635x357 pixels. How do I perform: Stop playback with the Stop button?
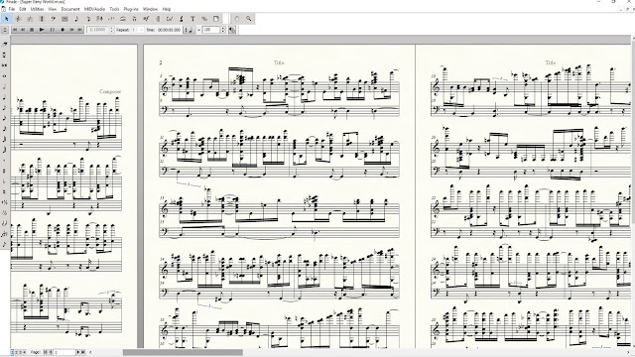pos(32,30)
